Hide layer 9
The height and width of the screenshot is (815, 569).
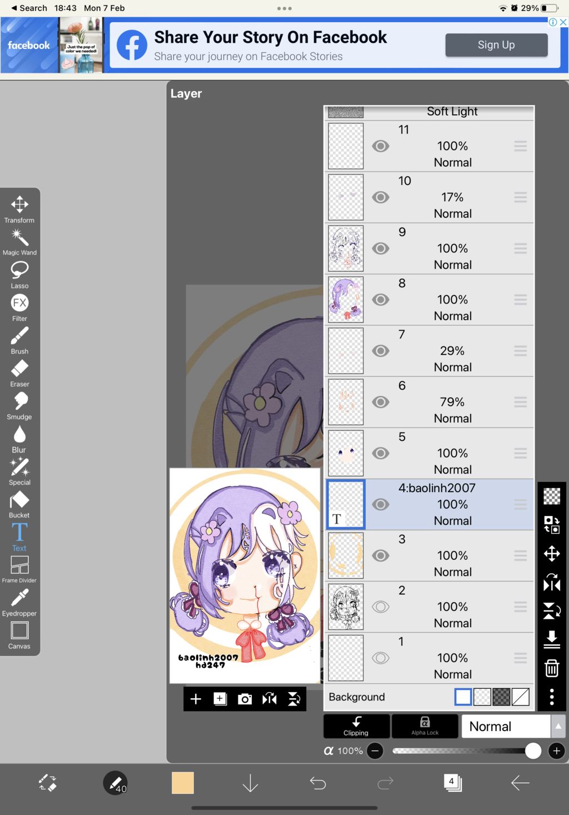381,249
